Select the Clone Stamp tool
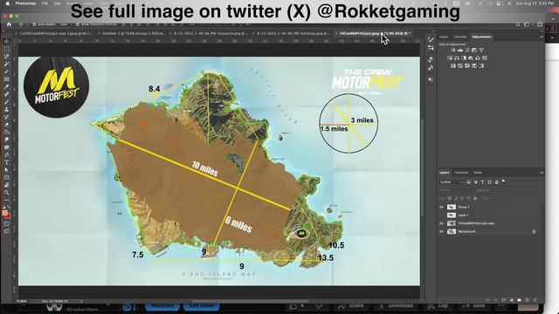 6,109
